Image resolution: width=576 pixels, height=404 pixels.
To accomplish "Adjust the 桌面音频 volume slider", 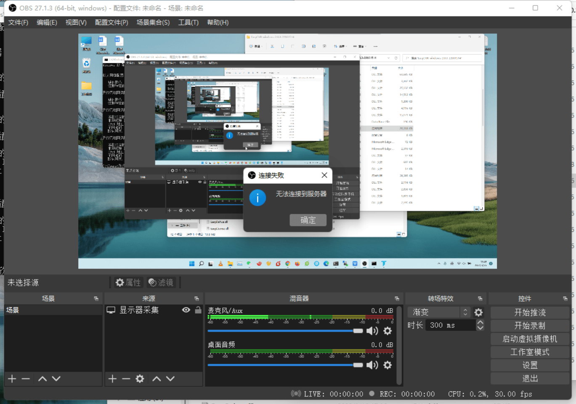I will pos(285,365).
